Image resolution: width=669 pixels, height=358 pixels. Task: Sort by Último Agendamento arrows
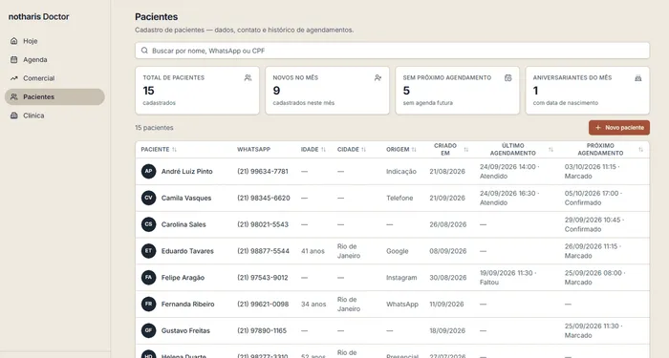(x=550, y=150)
